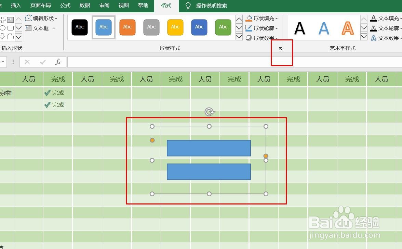Click the Shape Outline (形状轮廓) pencil icon
Image resolution: width=402 pixels, height=249 pixels.
249,28
